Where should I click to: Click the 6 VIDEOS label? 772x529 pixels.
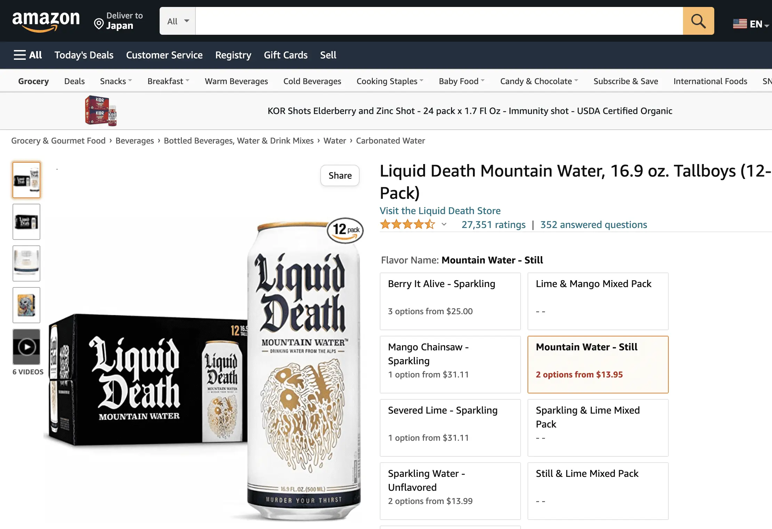point(28,372)
